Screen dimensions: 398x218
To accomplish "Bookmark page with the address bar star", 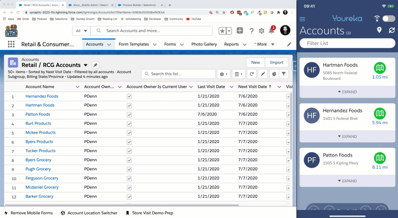I will (224, 12).
